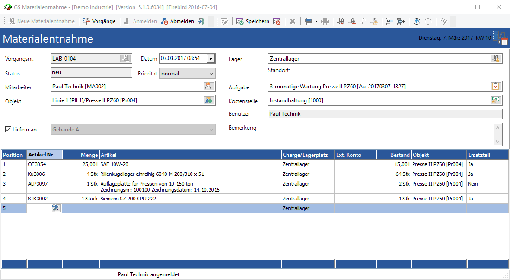Open the Gebäude A delivery dropdown
This screenshot has width=510, height=280.
pyautogui.click(x=133, y=129)
